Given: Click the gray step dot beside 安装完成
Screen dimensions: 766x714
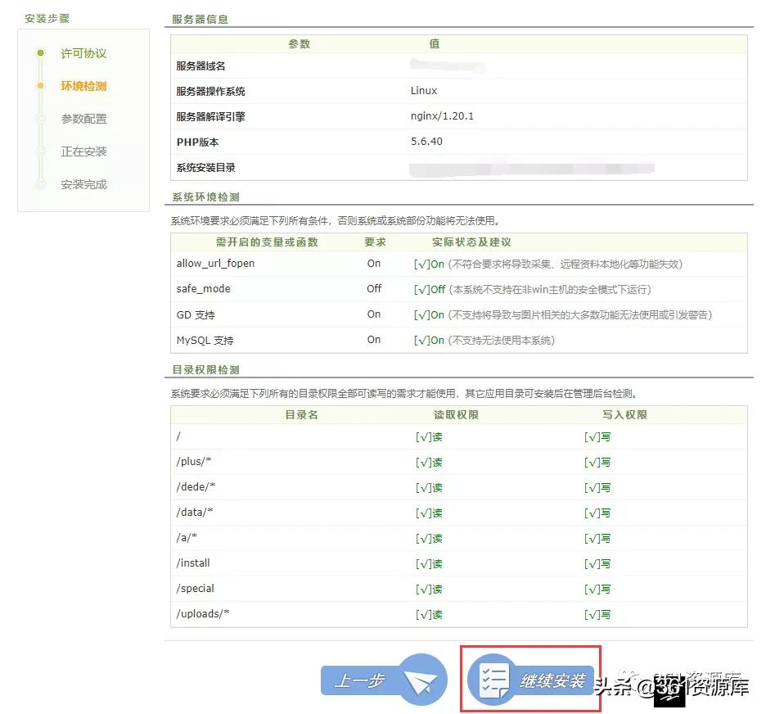Looking at the screenshot, I should coord(40,184).
